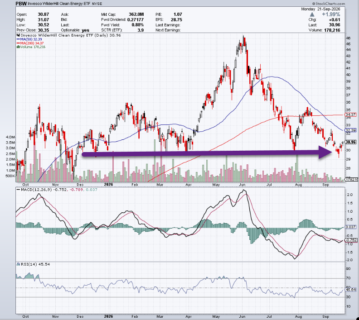The width and height of the screenshot is (359, 320).
Task: Click the 34.37 MA(200) price tag
Action: 351,115
